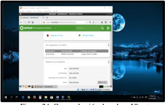Open the Firefox hamburger menu
The width and height of the screenshot is (165, 105).
pyautogui.click(x=110, y=22)
